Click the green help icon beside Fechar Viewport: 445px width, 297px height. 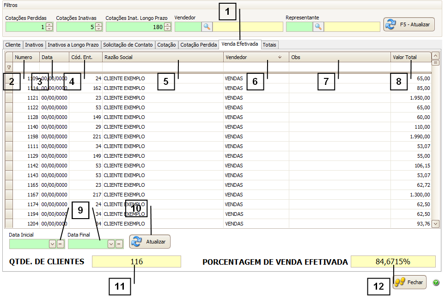pos(436,282)
